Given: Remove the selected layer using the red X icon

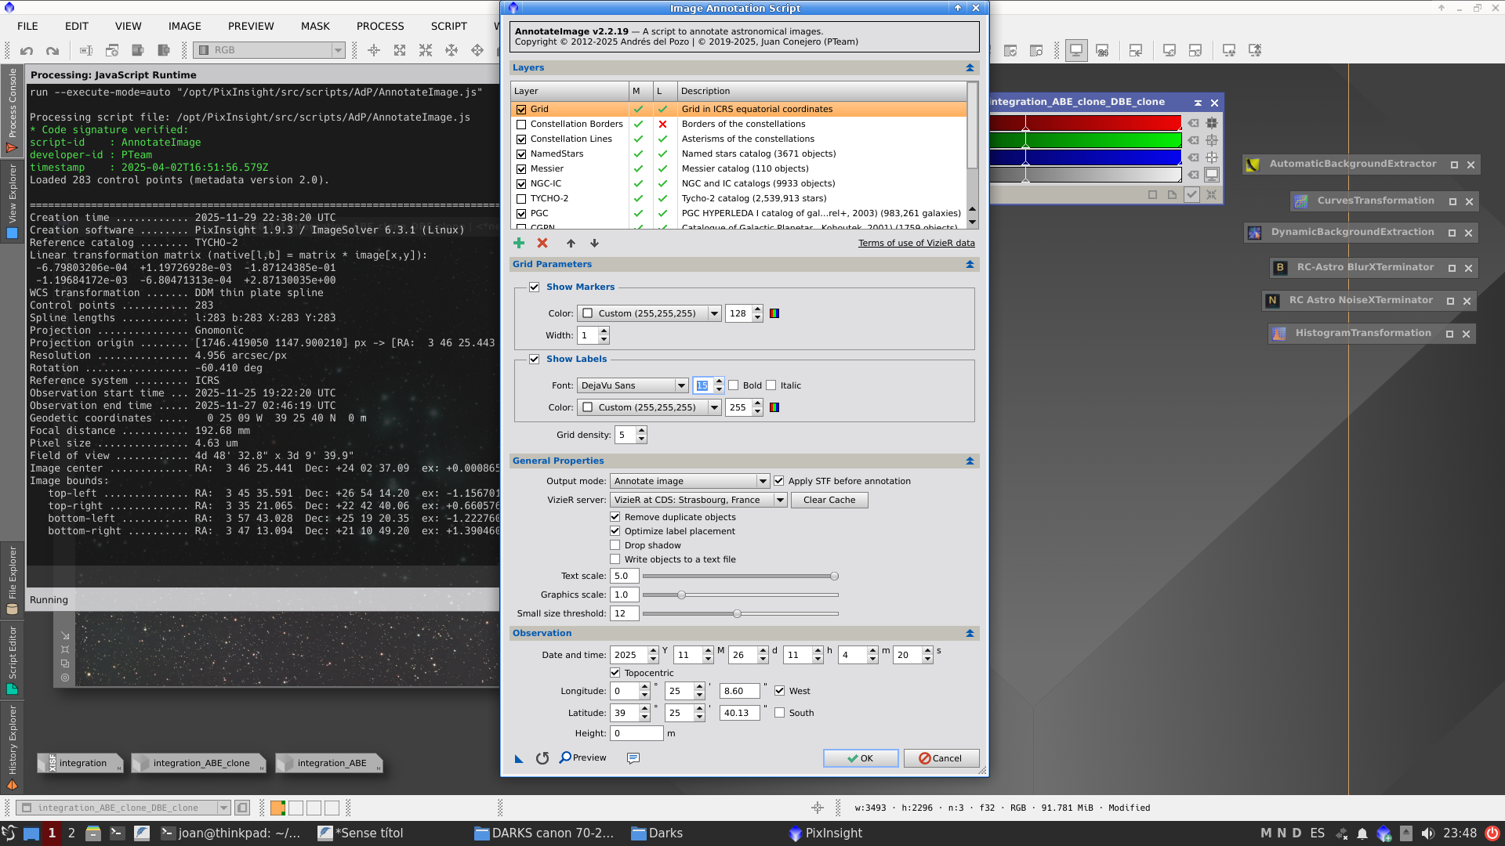Looking at the screenshot, I should (x=542, y=243).
